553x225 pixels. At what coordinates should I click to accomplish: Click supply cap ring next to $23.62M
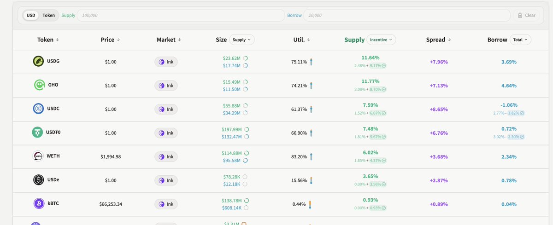[246, 58]
